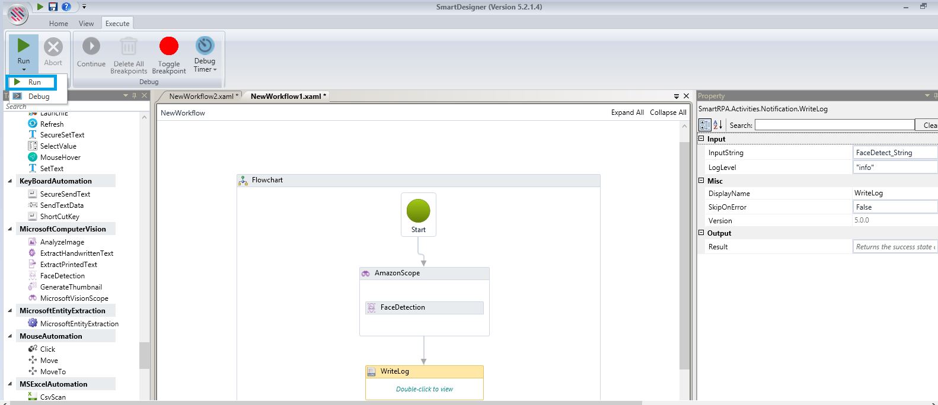Collapse the Output property section
This screenshot has height=405, width=938.
coord(701,233)
